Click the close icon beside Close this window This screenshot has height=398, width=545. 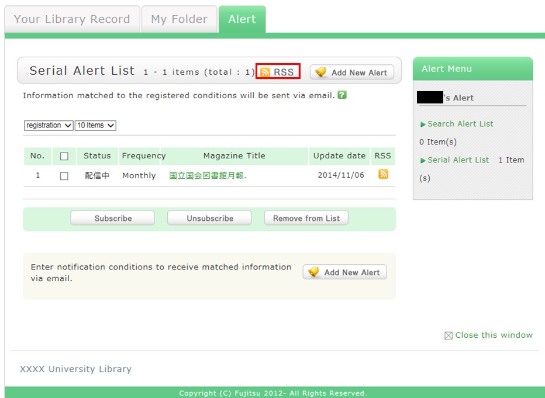[449, 335]
